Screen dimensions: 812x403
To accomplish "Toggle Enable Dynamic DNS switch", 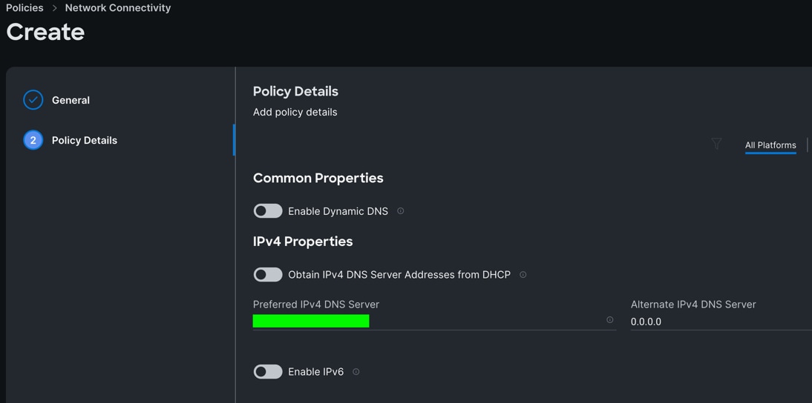I will click(268, 211).
